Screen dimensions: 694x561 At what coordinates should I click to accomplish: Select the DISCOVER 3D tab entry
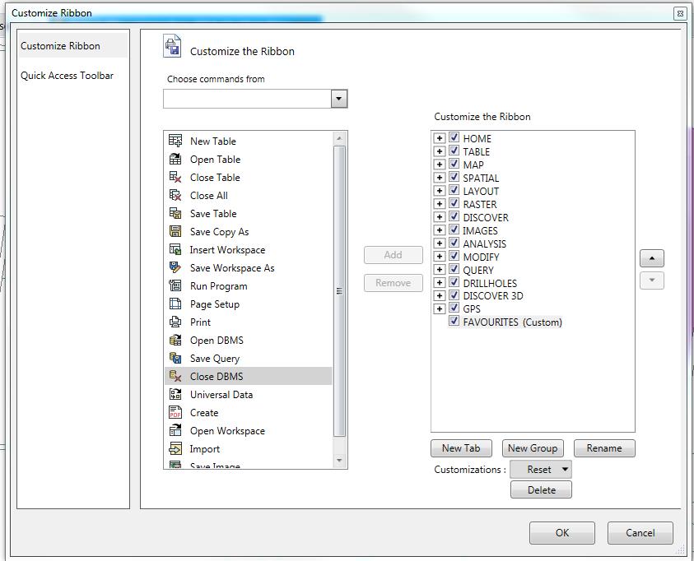point(492,296)
